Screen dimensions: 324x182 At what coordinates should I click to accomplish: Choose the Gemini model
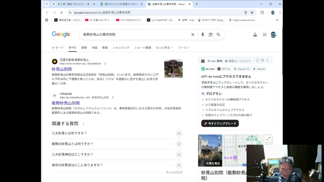[259, 69]
